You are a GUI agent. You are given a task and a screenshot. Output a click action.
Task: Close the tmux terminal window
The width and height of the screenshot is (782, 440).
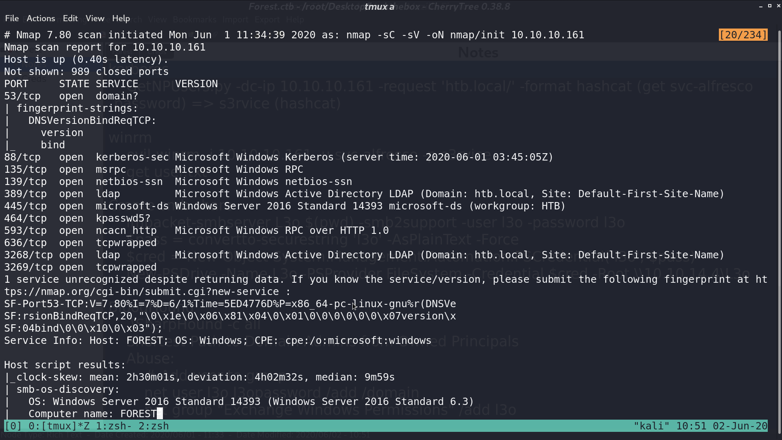pyautogui.click(x=778, y=6)
